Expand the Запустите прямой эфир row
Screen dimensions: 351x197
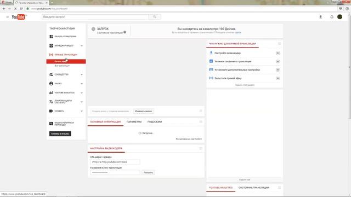pyautogui.click(x=278, y=78)
